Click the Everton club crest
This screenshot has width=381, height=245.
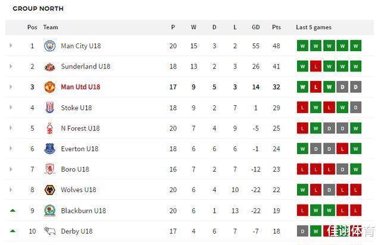coord(50,149)
